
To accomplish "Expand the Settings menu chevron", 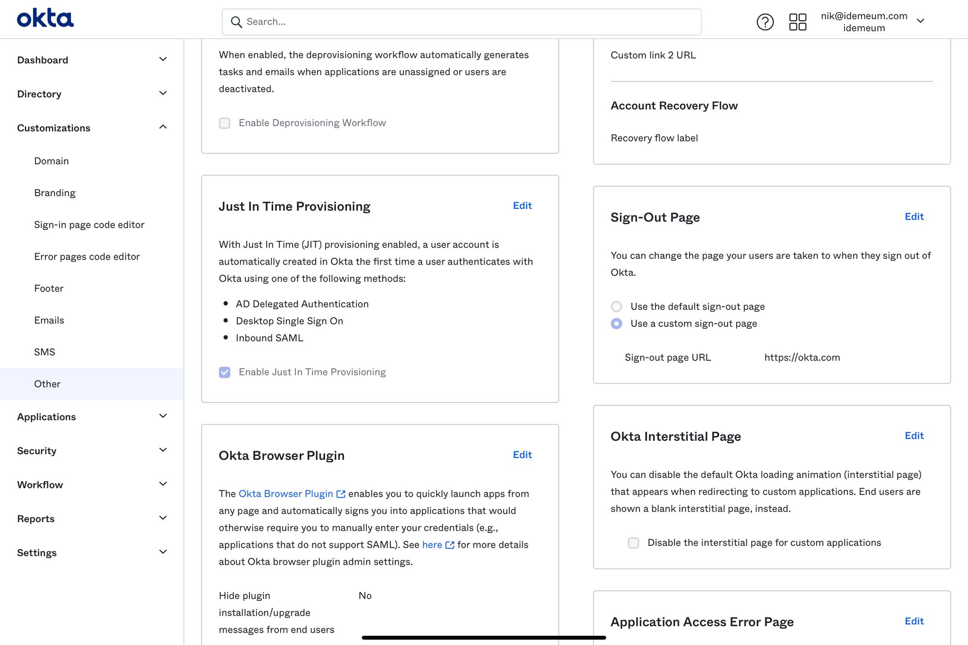I will [x=163, y=552].
